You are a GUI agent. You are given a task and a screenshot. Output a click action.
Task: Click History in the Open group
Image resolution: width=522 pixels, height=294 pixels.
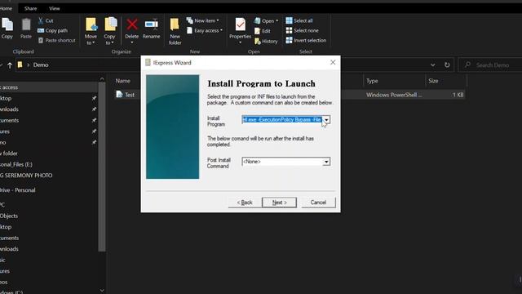(x=266, y=42)
